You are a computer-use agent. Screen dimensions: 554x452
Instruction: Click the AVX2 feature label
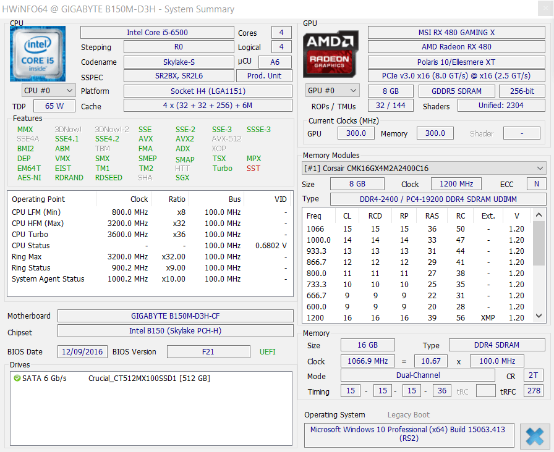coord(185,139)
